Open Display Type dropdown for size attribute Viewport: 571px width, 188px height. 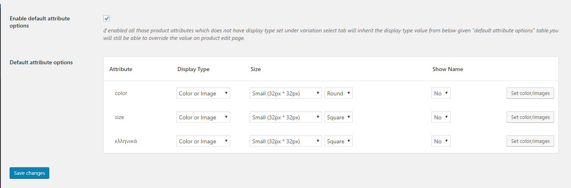[203, 117]
